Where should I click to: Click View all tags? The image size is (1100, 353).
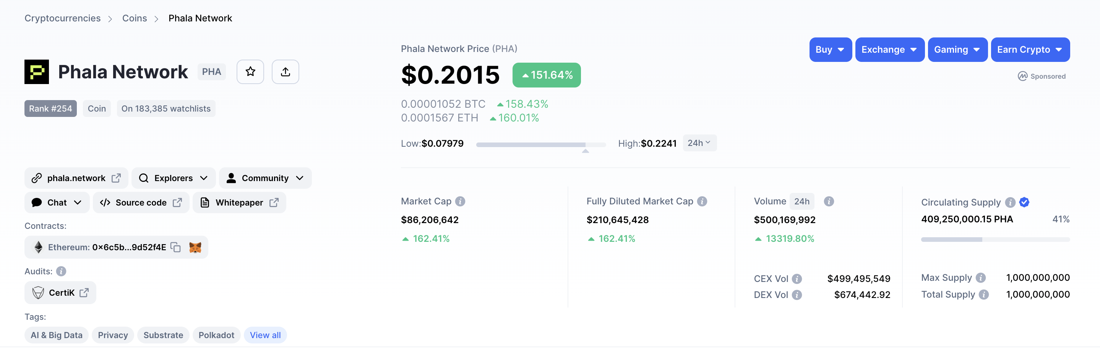click(265, 335)
